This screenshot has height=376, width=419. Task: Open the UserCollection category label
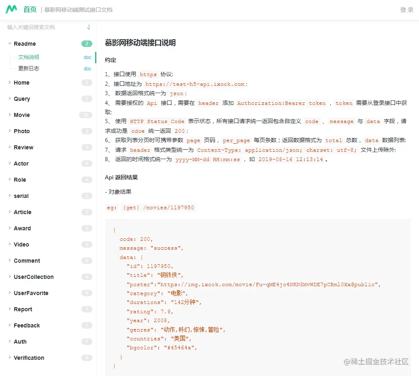click(34, 277)
